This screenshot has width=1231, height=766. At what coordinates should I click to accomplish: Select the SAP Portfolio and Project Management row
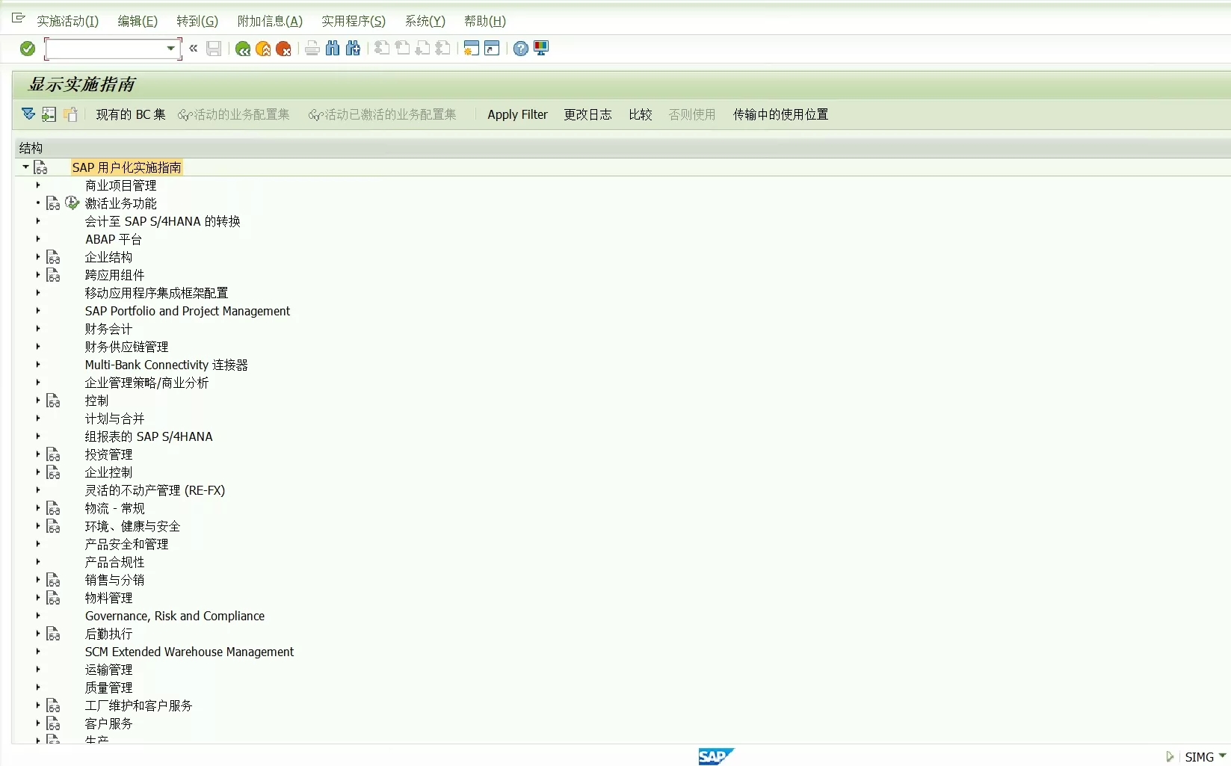[x=187, y=311]
